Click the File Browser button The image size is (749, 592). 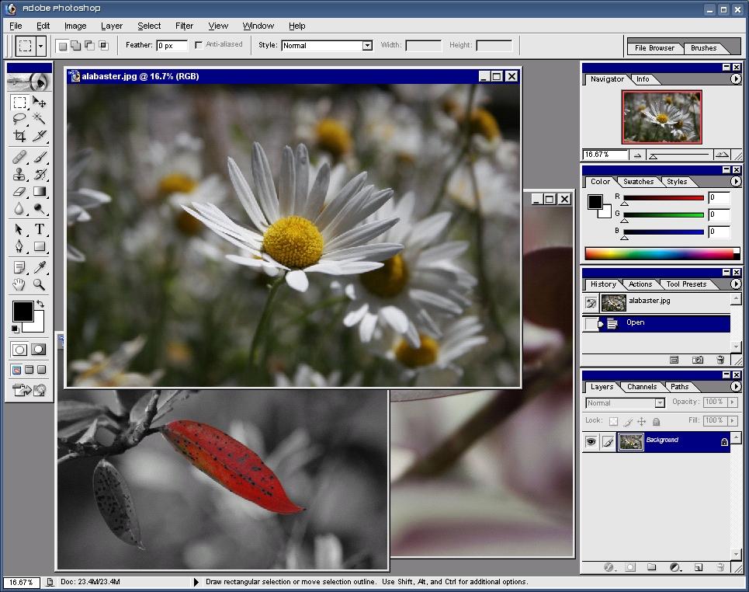pos(654,48)
